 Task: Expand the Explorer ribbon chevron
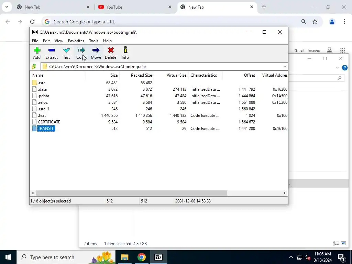(x=337, y=68)
